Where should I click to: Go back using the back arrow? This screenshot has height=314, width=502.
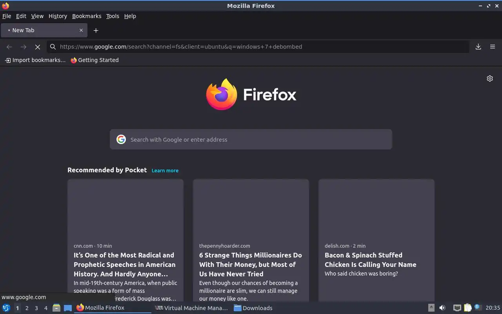click(x=9, y=47)
